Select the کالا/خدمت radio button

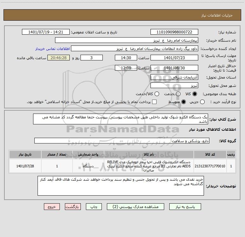[x=157, y=94]
